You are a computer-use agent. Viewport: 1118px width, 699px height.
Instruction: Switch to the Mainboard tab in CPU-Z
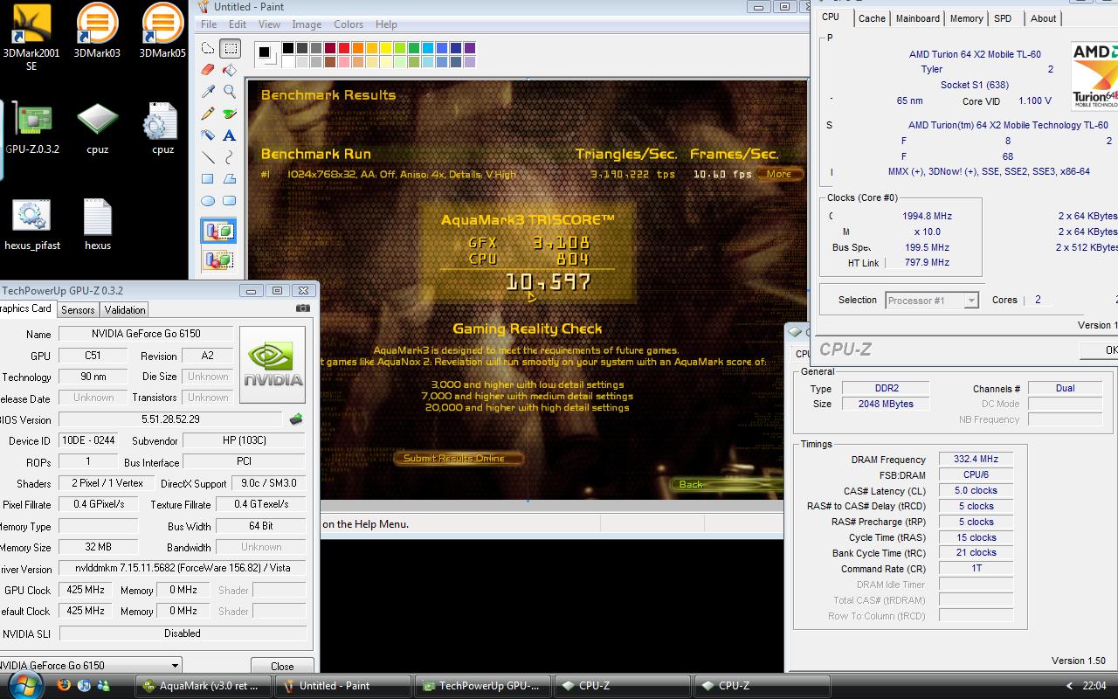pos(918,18)
